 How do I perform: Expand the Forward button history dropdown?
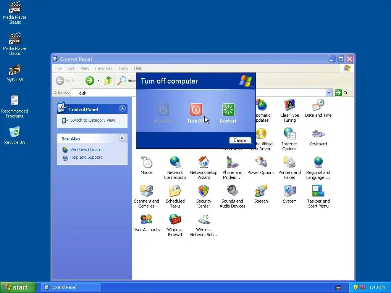[x=99, y=80]
